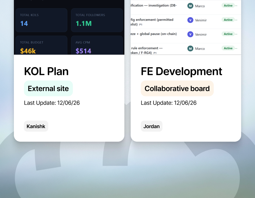Click Venimir's avatar in the enforcement row
The height and width of the screenshot is (198, 255).
pyautogui.click(x=190, y=20)
